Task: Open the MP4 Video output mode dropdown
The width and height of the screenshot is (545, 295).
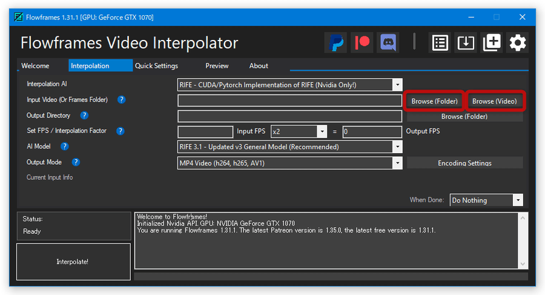Action: pyautogui.click(x=397, y=163)
